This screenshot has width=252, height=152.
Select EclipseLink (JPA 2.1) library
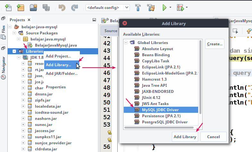point(161,67)
